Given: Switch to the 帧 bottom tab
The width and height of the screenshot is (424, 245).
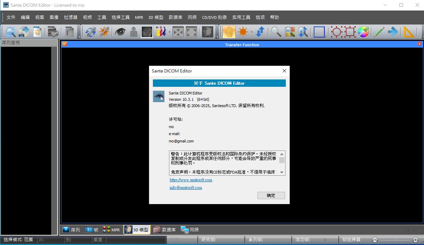Looking at the screenshot, I should 92,230.
